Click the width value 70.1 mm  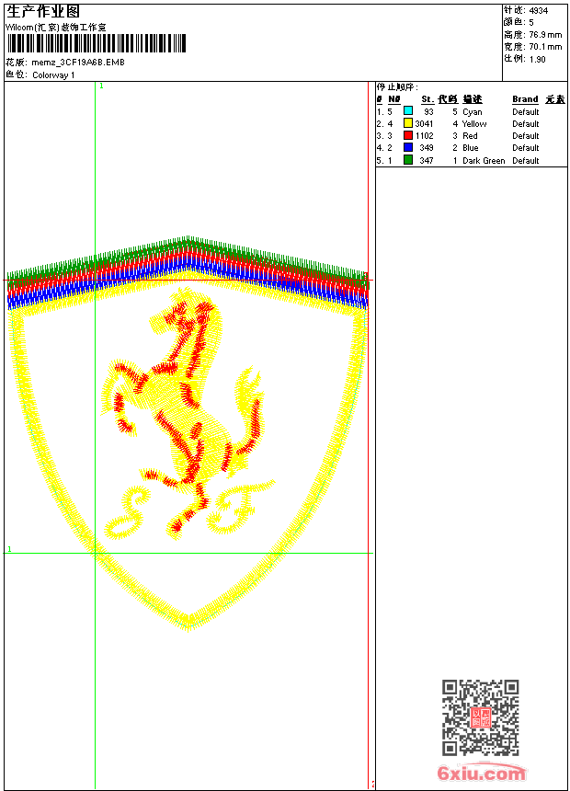coord(545,47)
